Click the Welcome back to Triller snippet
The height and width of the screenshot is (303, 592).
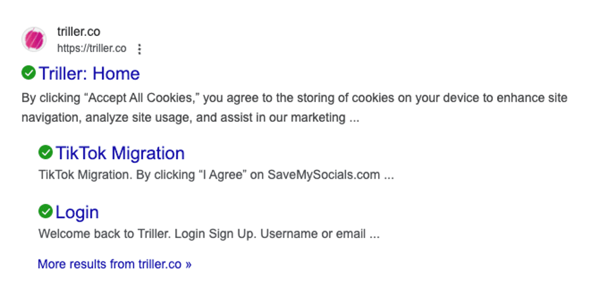[209, 234]
